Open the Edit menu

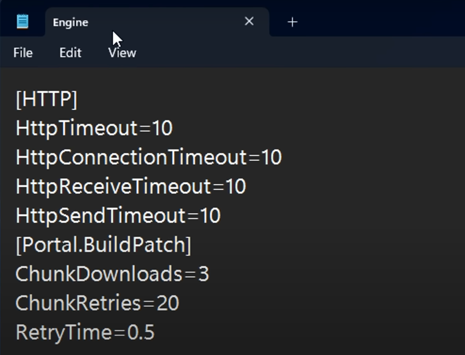coord(71,53)
